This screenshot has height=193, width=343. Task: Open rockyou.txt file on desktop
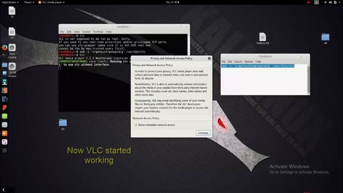pos(263,39)
